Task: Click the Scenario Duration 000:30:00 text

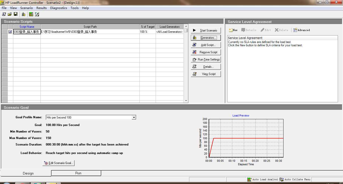Action: click(87, 144)
